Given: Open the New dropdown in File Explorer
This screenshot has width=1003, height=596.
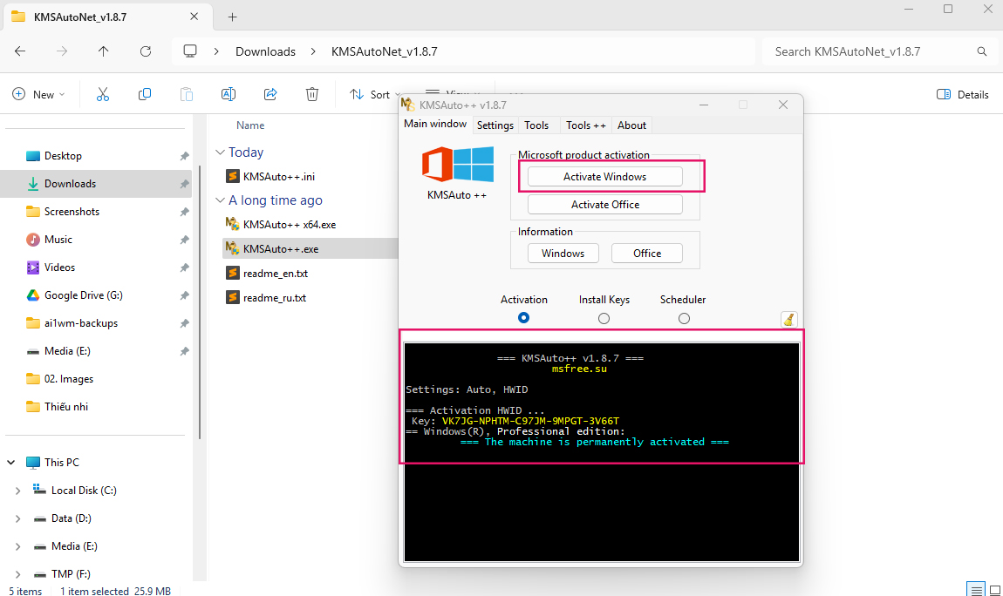Looking at the screenshot, I should (38, 94).
